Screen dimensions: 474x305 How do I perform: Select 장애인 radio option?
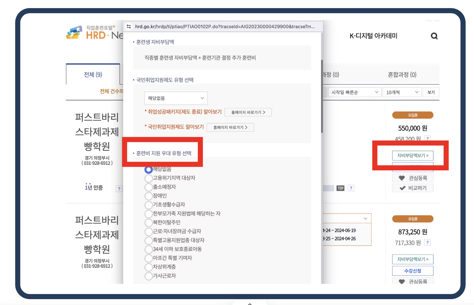pos(148,196)
